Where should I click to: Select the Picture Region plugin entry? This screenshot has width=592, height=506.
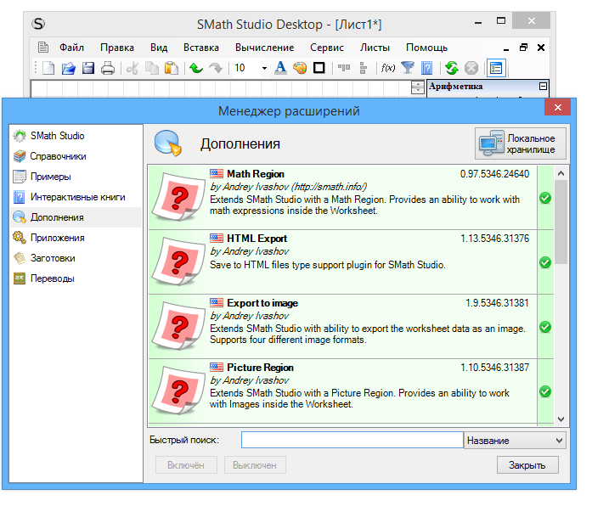click(x=351, y=391)
